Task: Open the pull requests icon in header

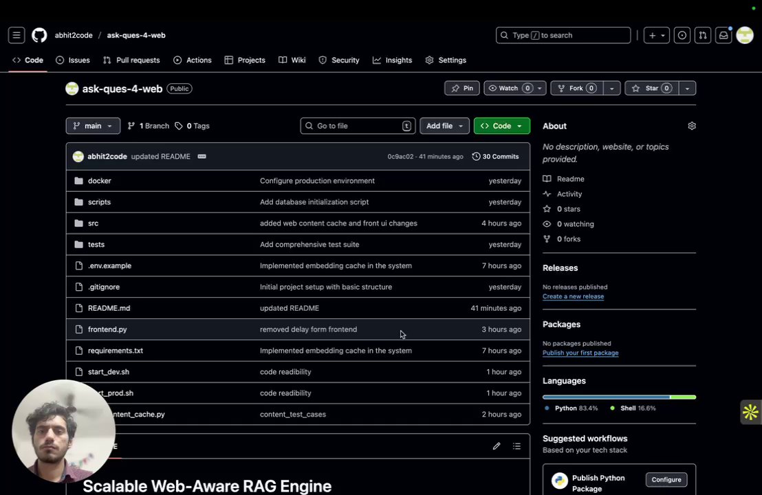Action: pos(702,35)
